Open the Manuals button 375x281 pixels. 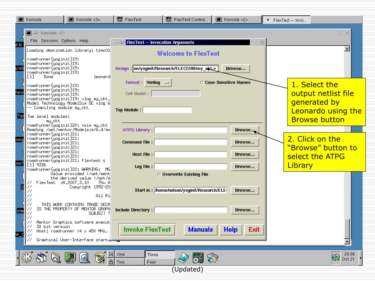pos(200,230)
